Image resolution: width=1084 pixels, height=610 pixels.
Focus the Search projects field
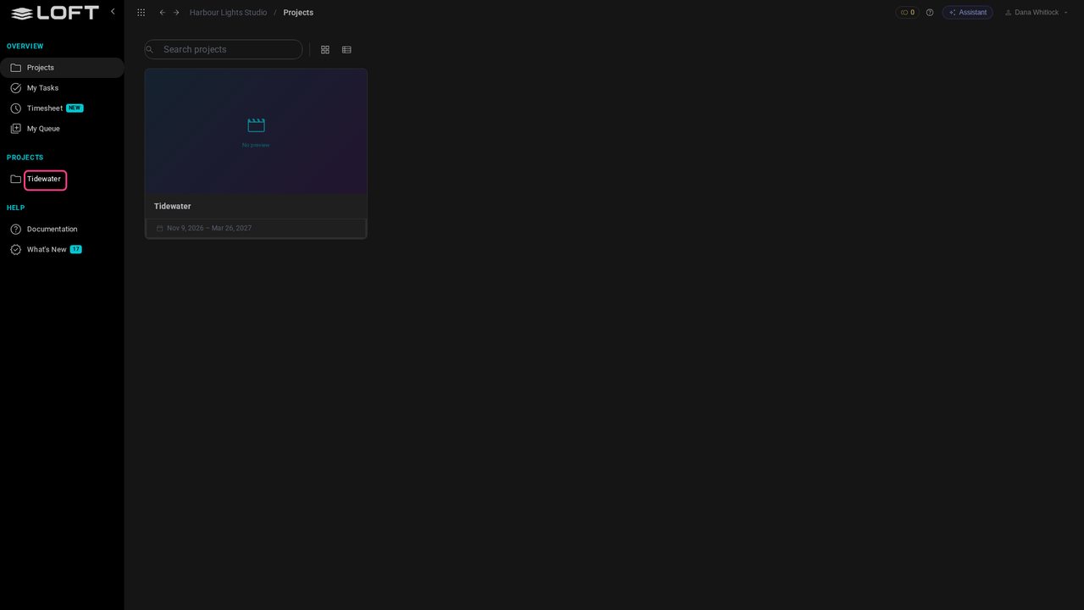click(224, 49)
